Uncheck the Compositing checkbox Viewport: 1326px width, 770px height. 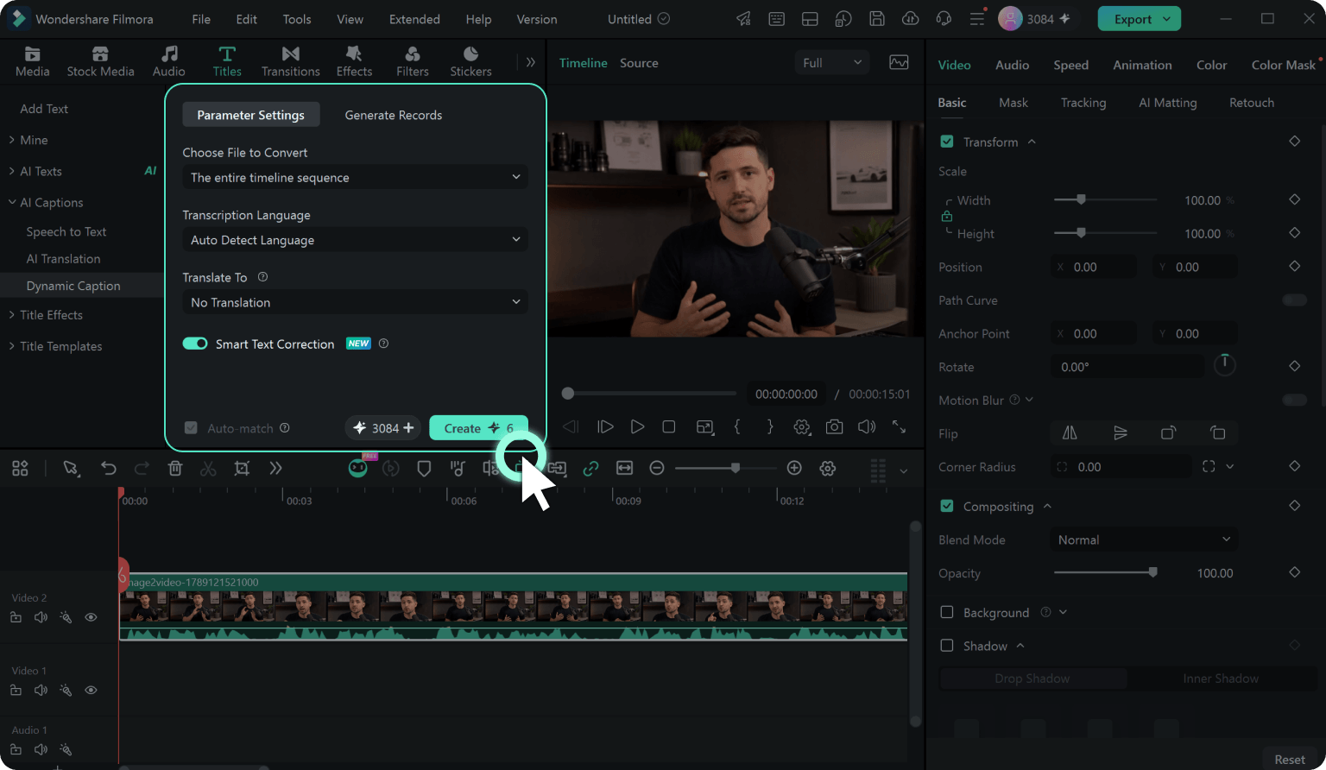(947, 506)
